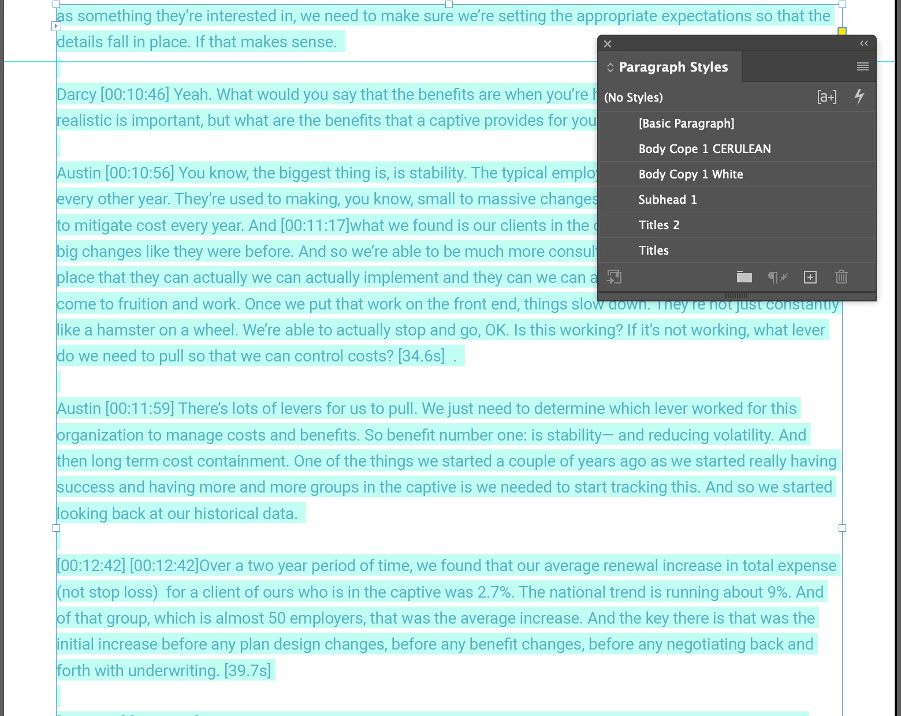Screen dimensions: 901x716
Task: Apply Body Cope 1 CERULEAN style
Action: pos(737,149)
